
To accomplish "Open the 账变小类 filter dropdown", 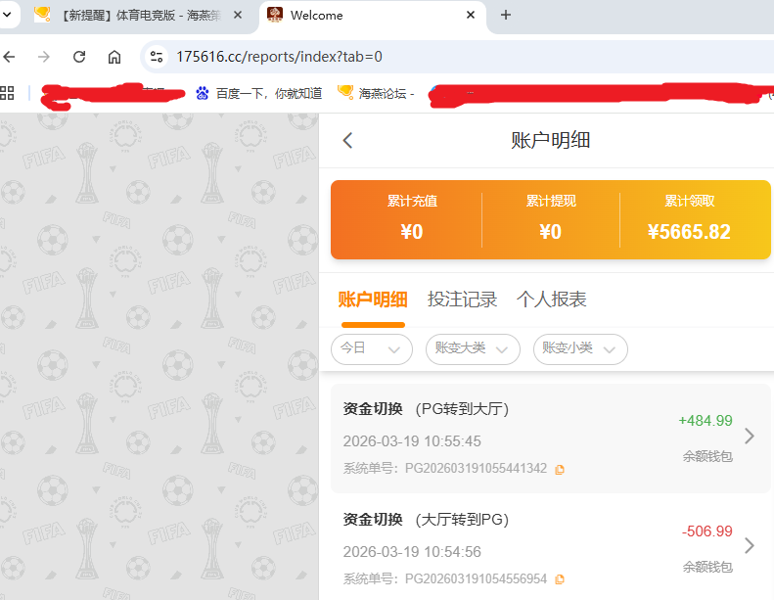I will 580,349.
